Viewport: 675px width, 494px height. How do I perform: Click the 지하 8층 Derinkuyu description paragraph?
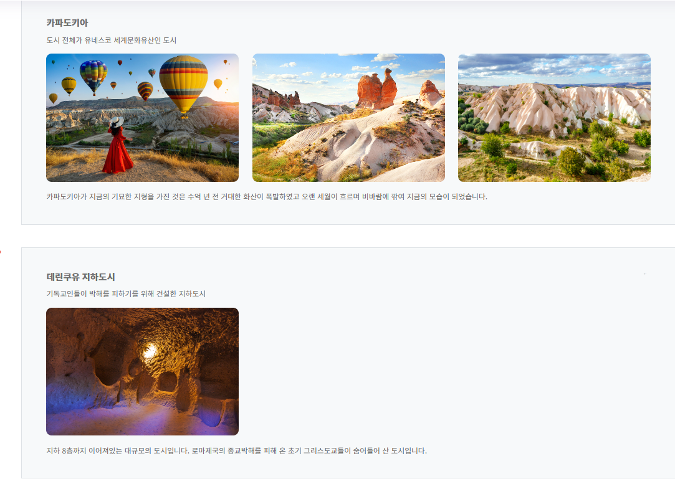[x=236, y=450]
